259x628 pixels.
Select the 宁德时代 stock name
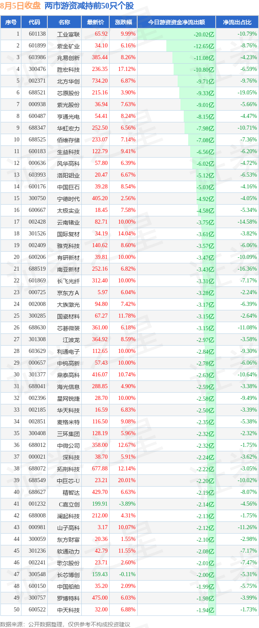(x=68, y=199)
